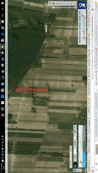Click the plus button of the zoom slider
Image resolution: width=98 pixels, height=173 pixels.
[x=76, y=7]
